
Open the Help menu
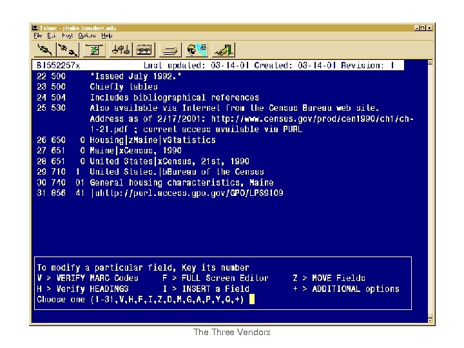pos(106,35)
